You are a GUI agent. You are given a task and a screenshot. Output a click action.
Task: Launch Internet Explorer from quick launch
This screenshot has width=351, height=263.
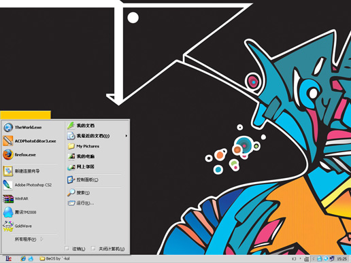[23, 258]
